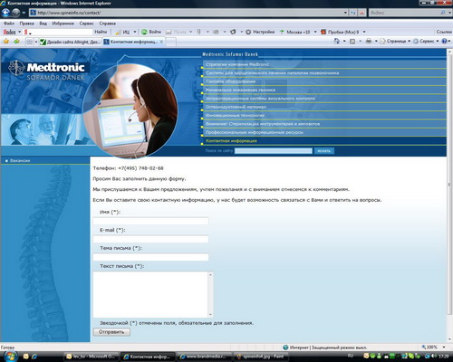Click the Yandex logo in the toolbar
The height and width of the screenshot is (362, 453).
coord(9,32)
